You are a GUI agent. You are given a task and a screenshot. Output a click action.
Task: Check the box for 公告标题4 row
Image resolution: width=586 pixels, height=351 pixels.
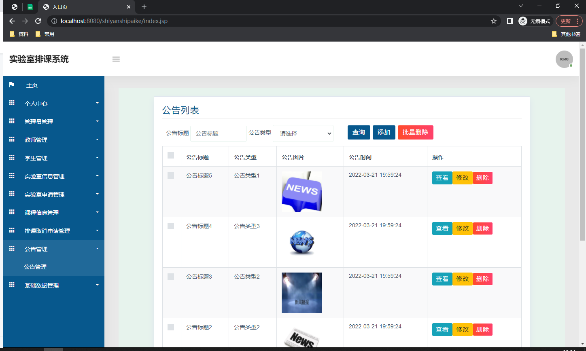[171, 226]
